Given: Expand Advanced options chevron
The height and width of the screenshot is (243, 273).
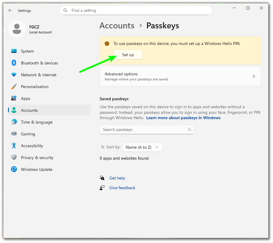Looking at the screenshot, I should [254, 76].
